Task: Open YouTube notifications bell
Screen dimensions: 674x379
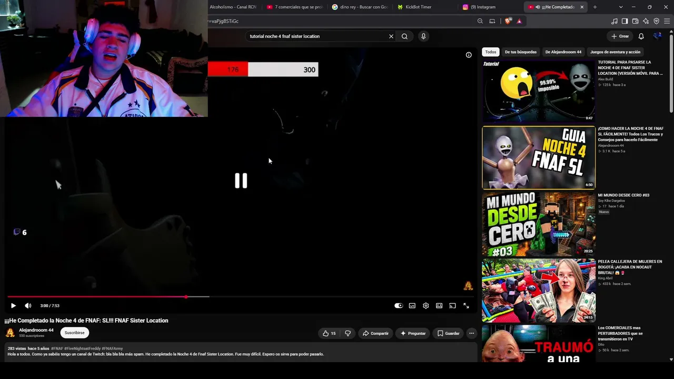Action: pyautogui.click(x=641, y=36)
